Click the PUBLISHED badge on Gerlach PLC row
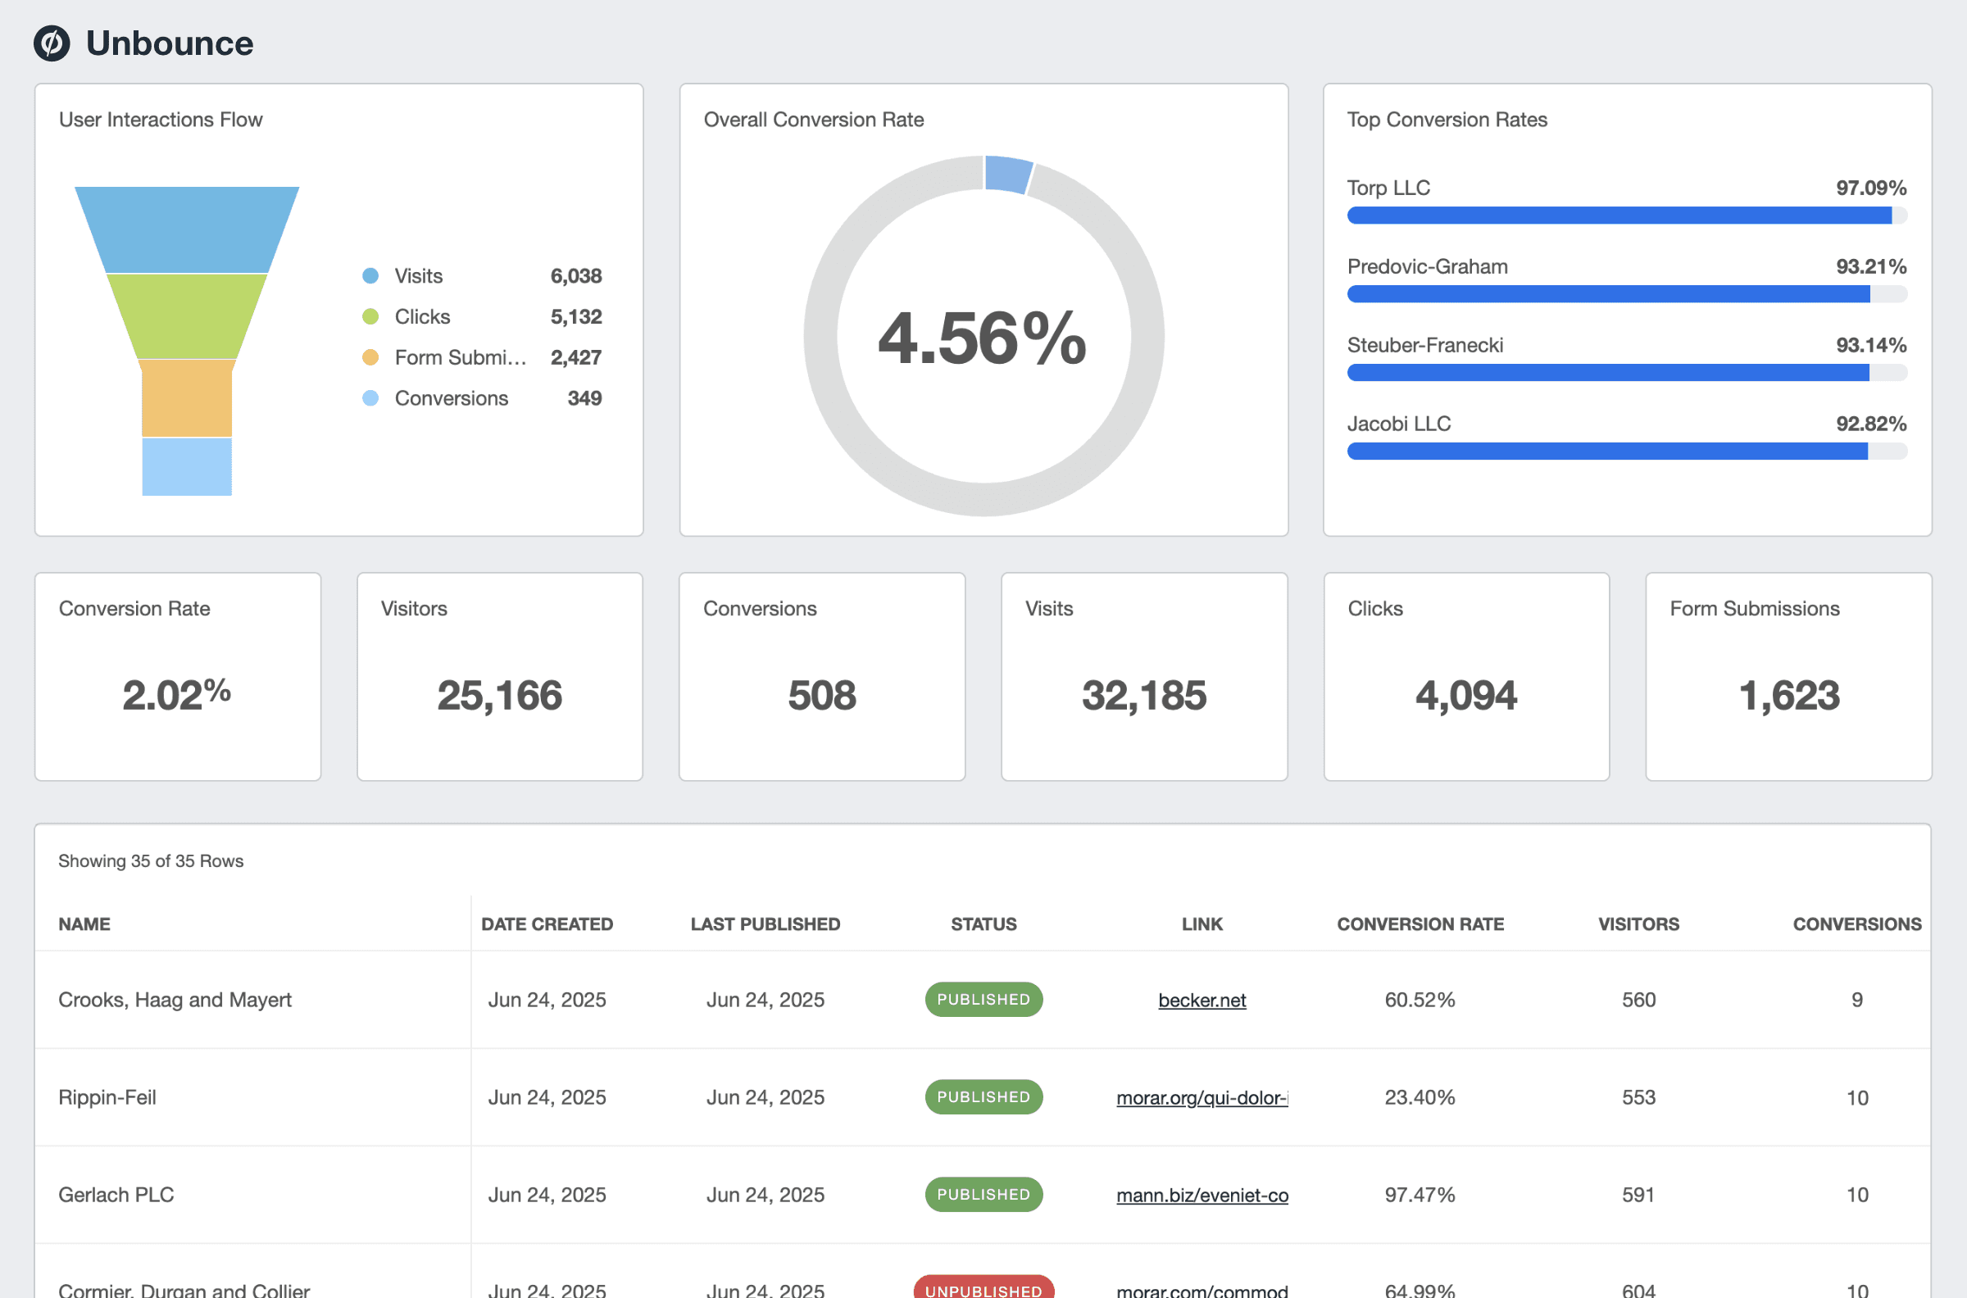Image resolution: width=1967 pixels, height=1298 pixels. tap(983, 1194)
